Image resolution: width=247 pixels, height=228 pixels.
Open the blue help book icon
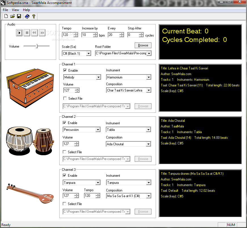pos(27,16)
